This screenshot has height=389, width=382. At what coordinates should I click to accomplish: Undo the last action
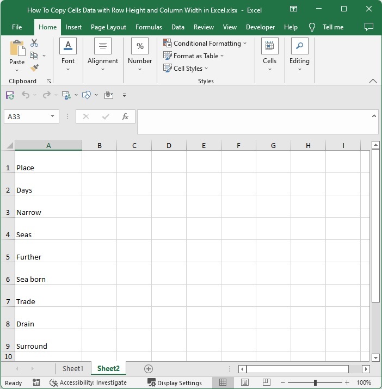(26, 95)
